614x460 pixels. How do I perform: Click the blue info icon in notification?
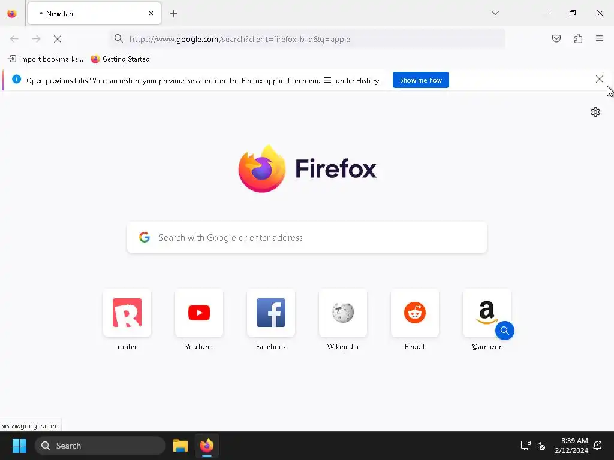(16, 80)
